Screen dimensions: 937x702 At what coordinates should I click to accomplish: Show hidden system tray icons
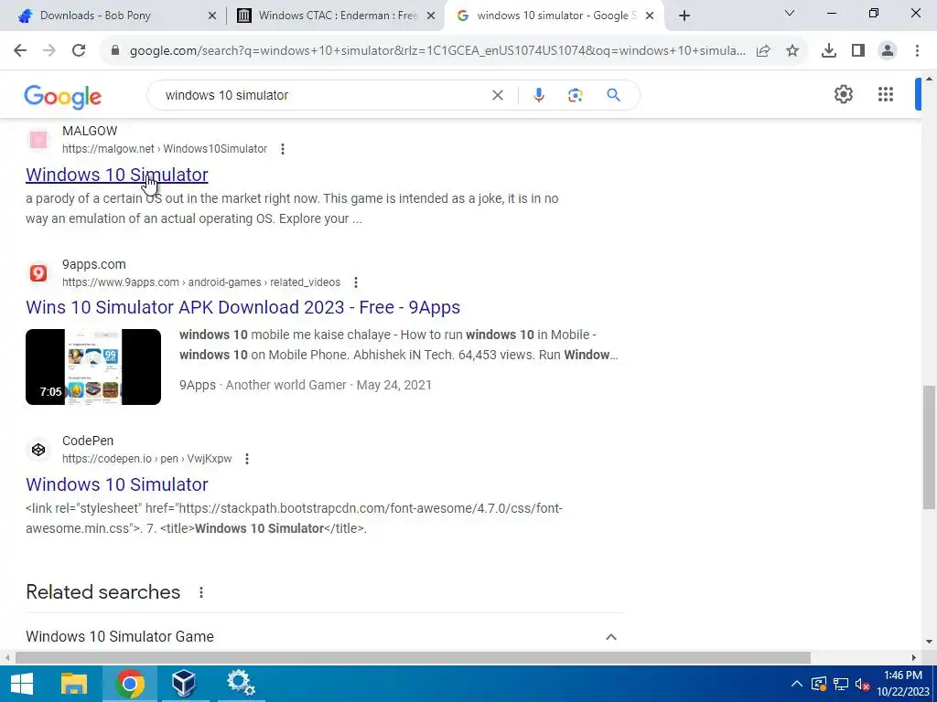tap(797, 684)
